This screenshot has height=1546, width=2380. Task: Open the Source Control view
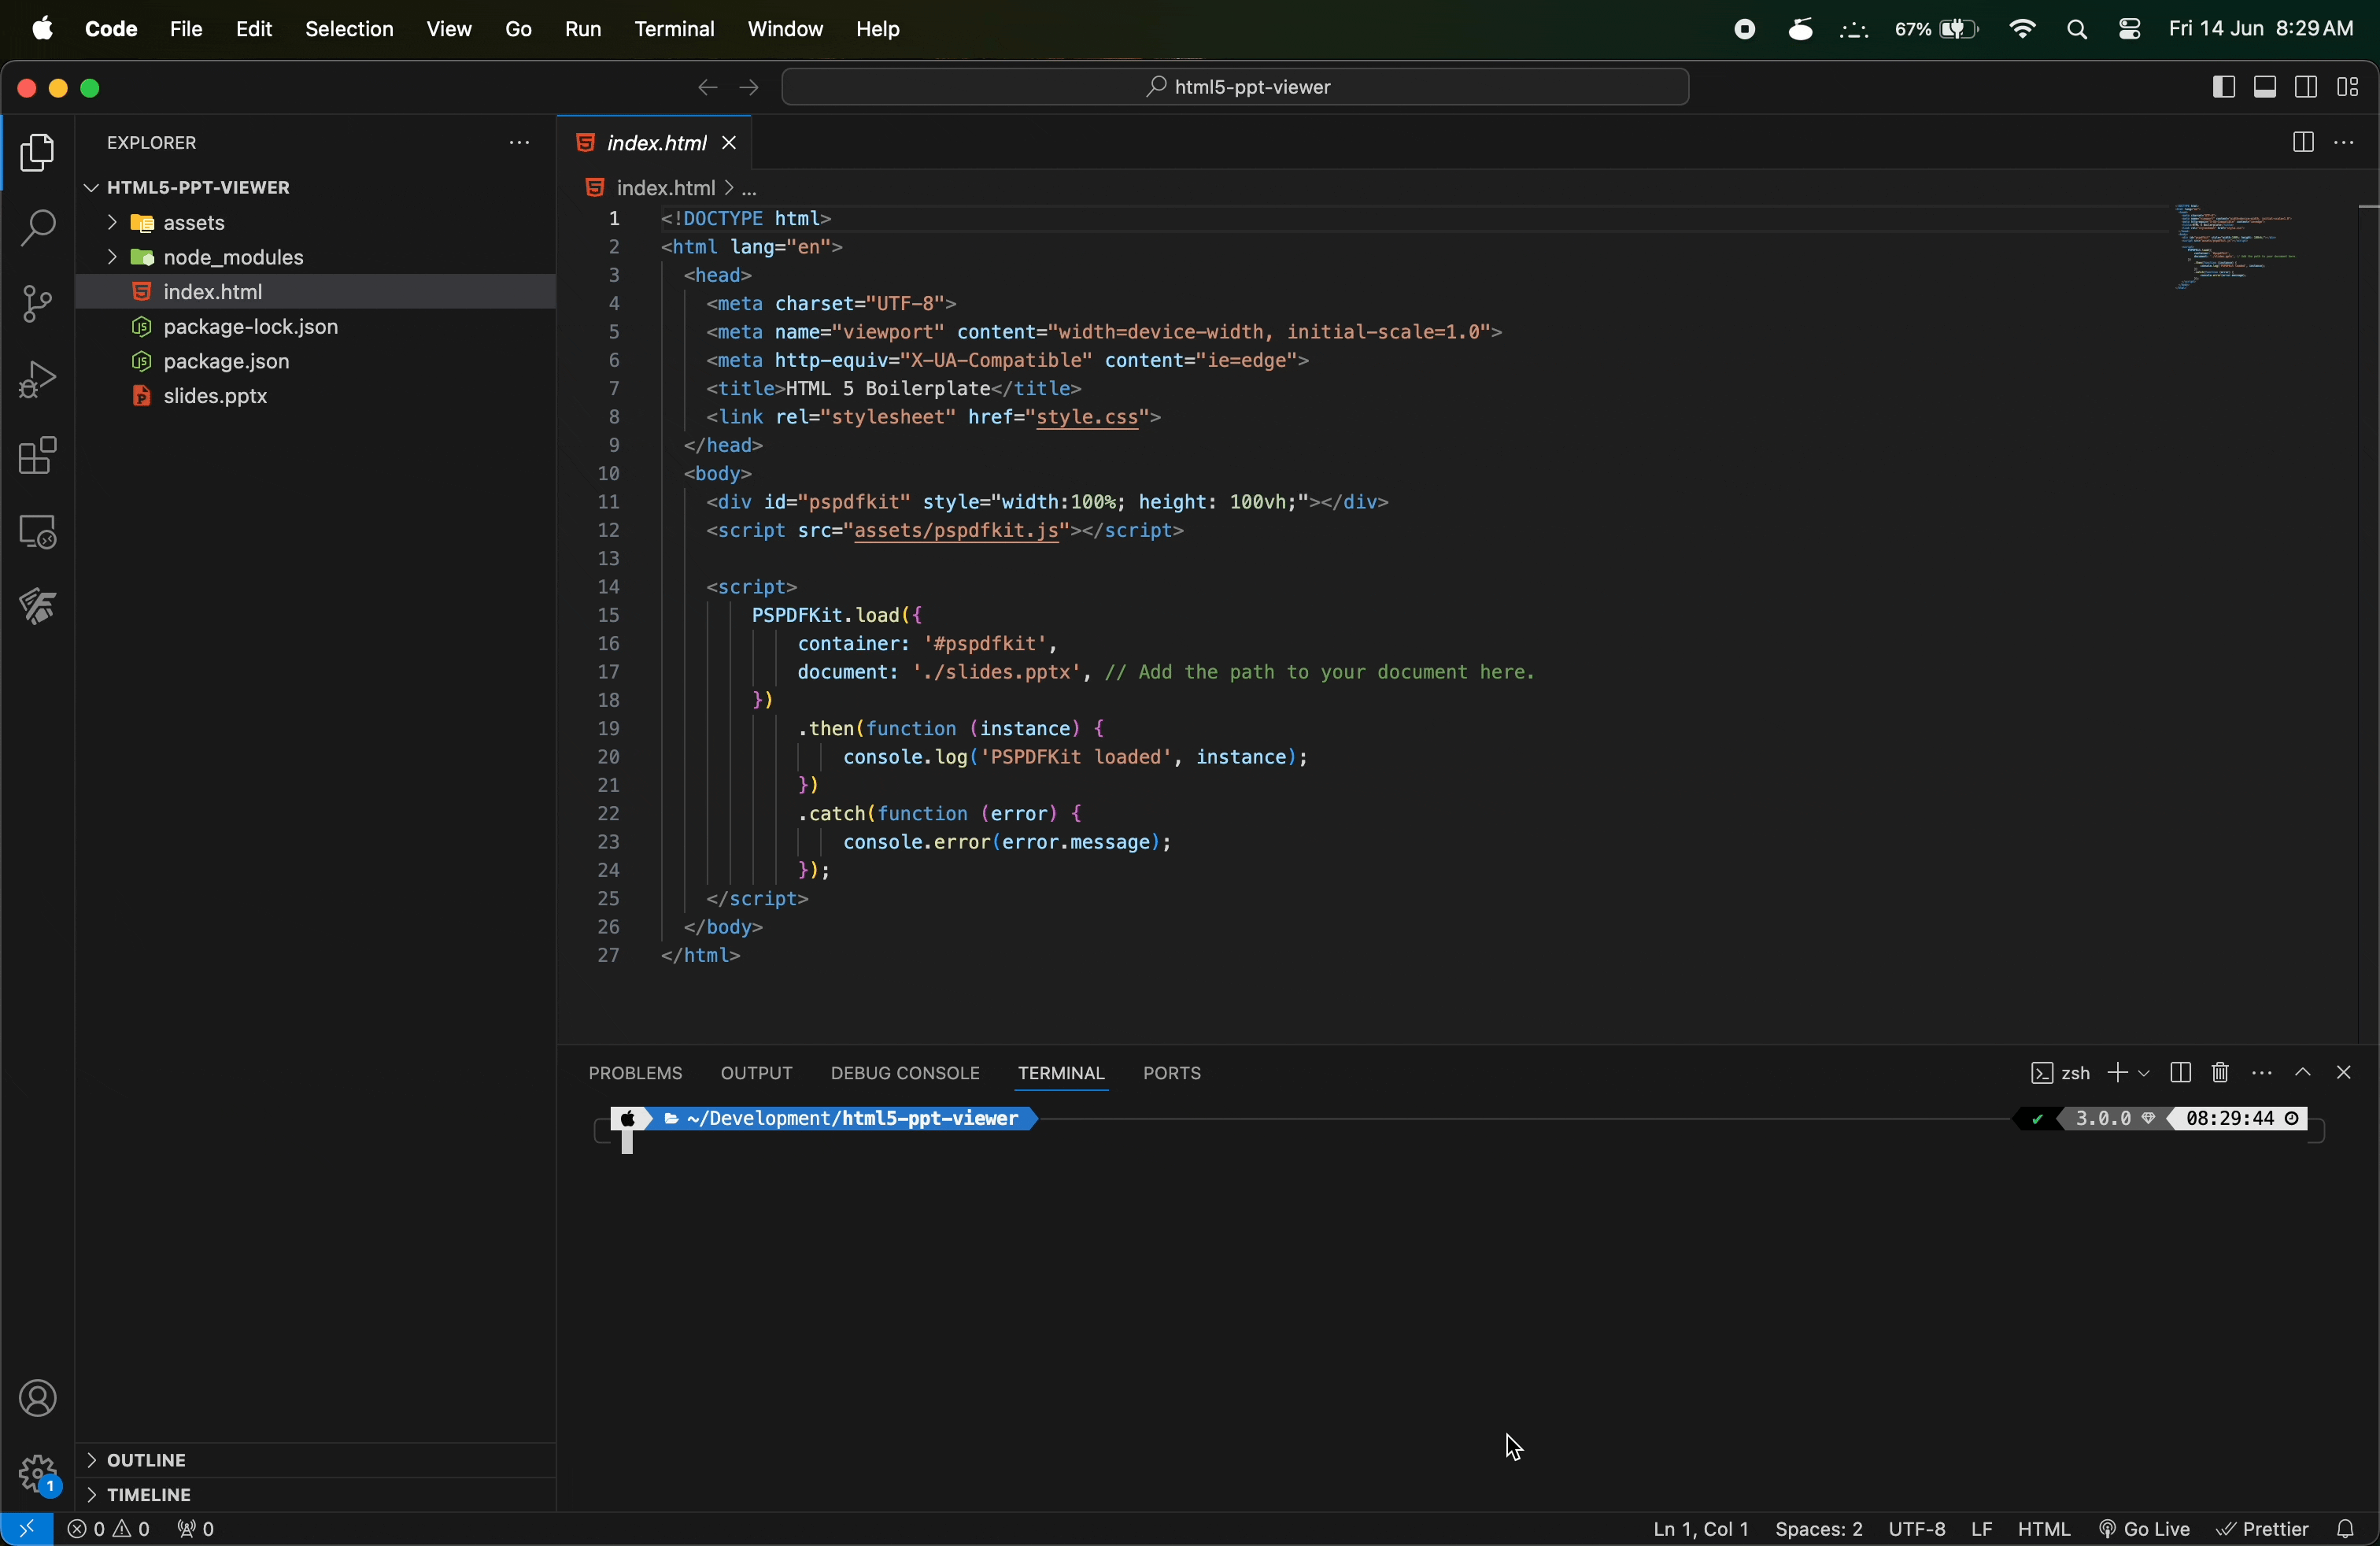(37, 303)
